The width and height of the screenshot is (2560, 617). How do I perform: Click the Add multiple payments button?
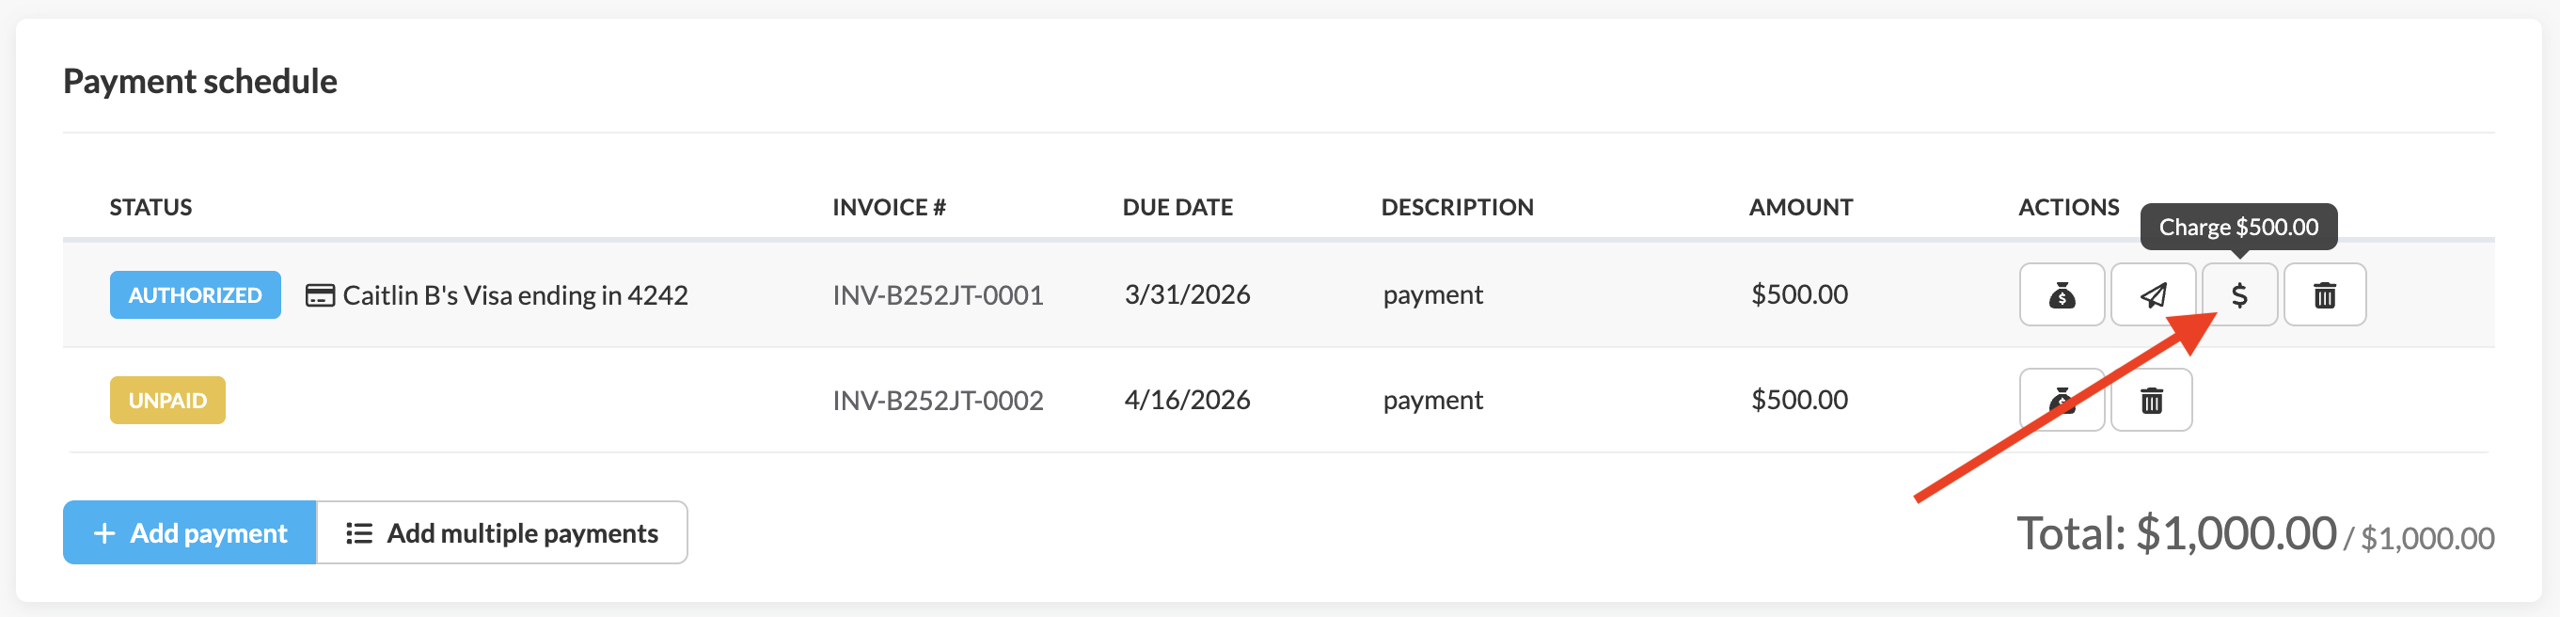502,532
